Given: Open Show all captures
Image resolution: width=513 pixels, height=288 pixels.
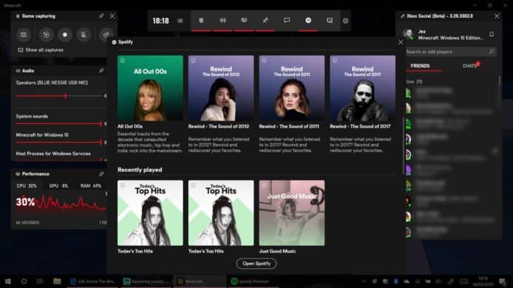Looking at the screenshot, I should (x=41, y=50).
